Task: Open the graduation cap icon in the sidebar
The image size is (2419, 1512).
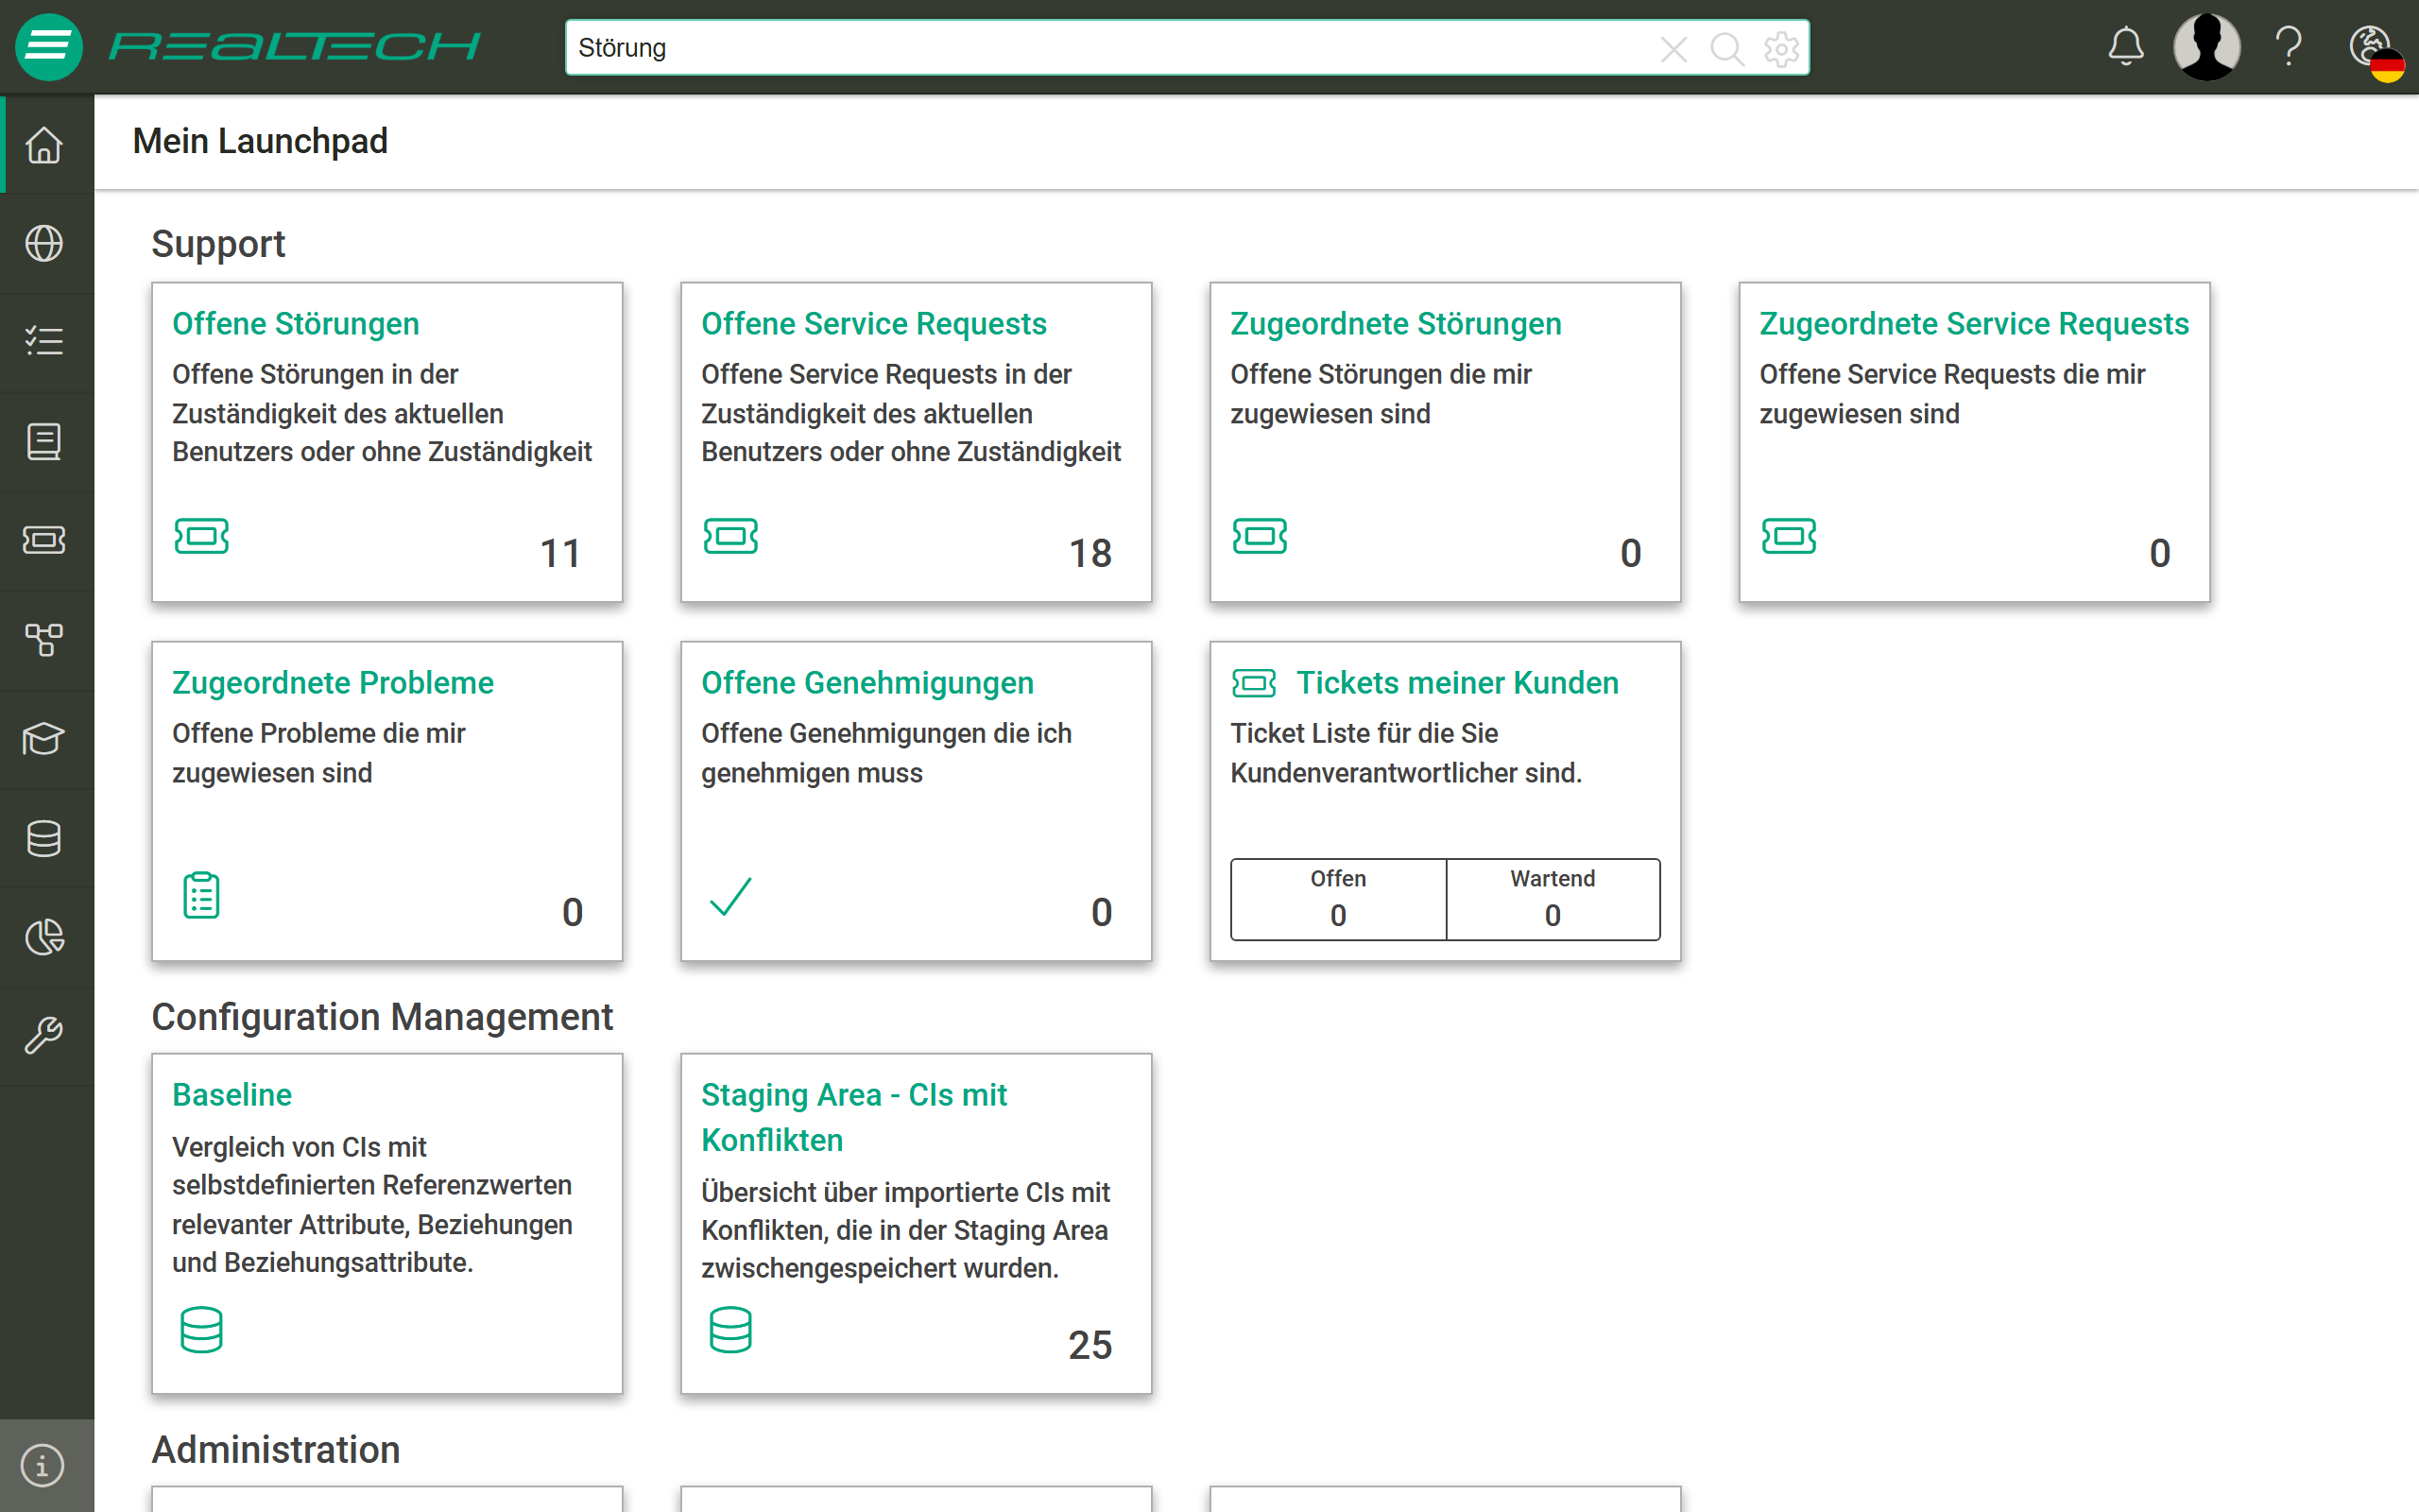Action: point(44,739)
